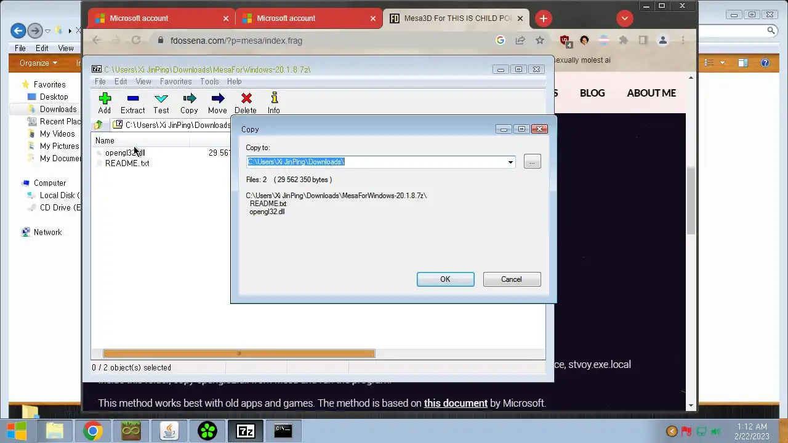This screenshot has width=788, height=443.
Task: Select Network in the Explorer sidebar
Action: tap(47, 233)
